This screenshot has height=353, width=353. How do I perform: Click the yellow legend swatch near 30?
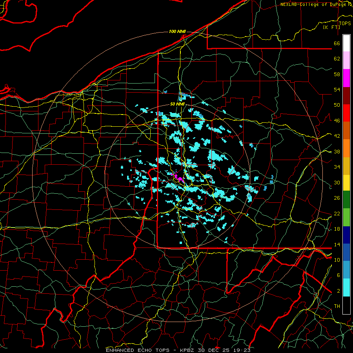coord(346,183)
